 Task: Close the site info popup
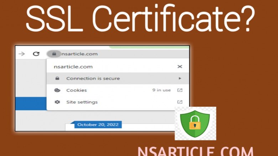click(x=180, y=66)
